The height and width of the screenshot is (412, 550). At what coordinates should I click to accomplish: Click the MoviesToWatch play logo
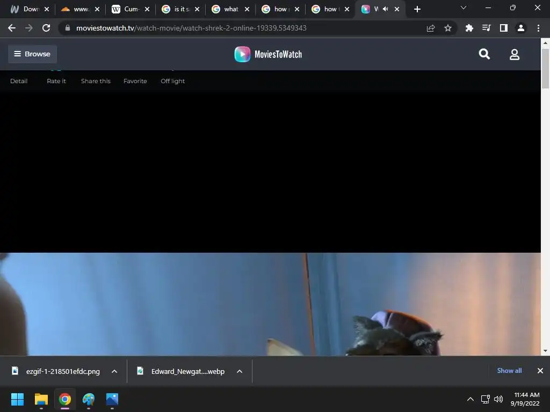click(x=242, y=54)
